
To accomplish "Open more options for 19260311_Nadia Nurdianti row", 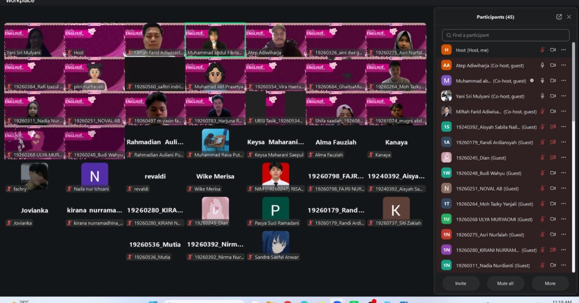I will pos(564,265).
